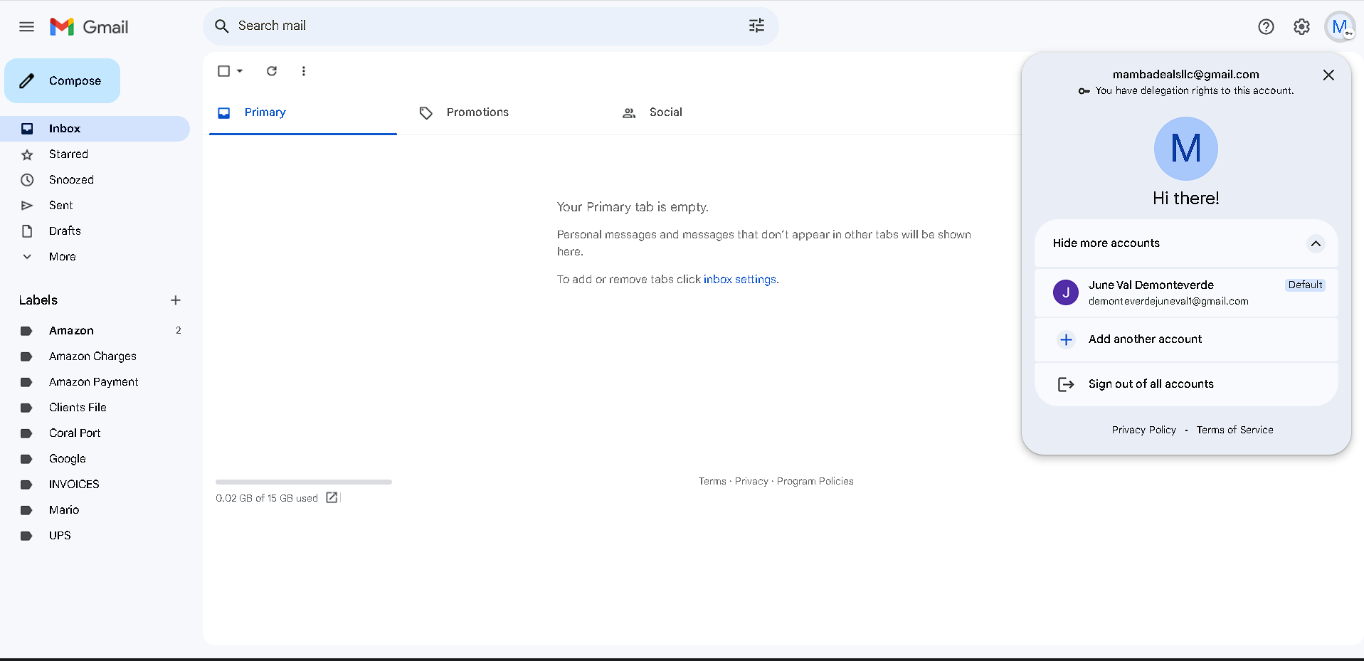The height and width of the screenshot is (661, 1364).
Task: Create a new label with plus icon
Action: point(176,300)
